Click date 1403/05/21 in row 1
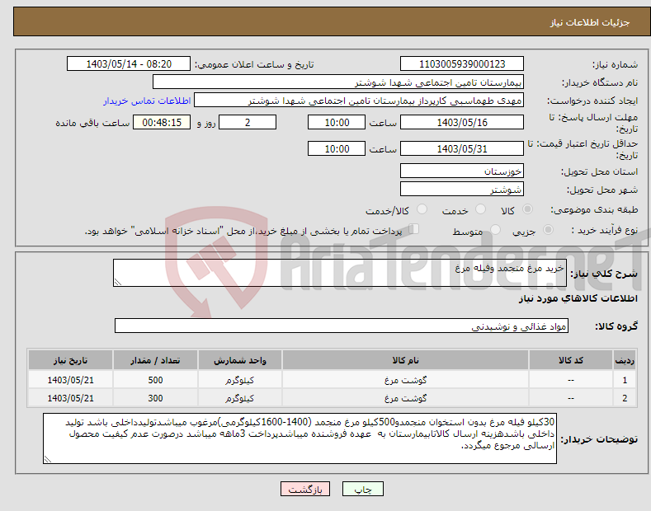Image resolution: width=651 pixels, height=511 pixels. [71, 380]
